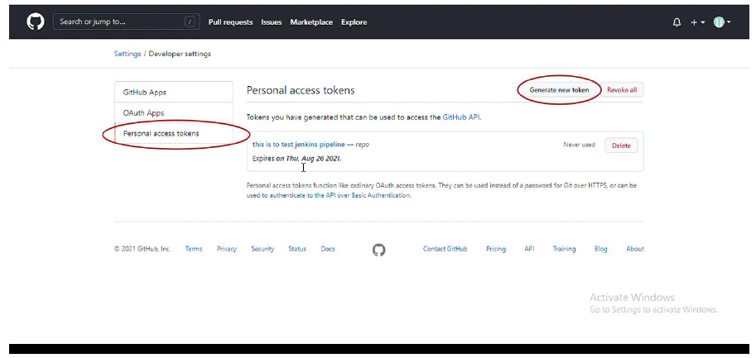Follow the GitHub API link
This screenshot has width=756, height=358.
(x=461, y=117)
